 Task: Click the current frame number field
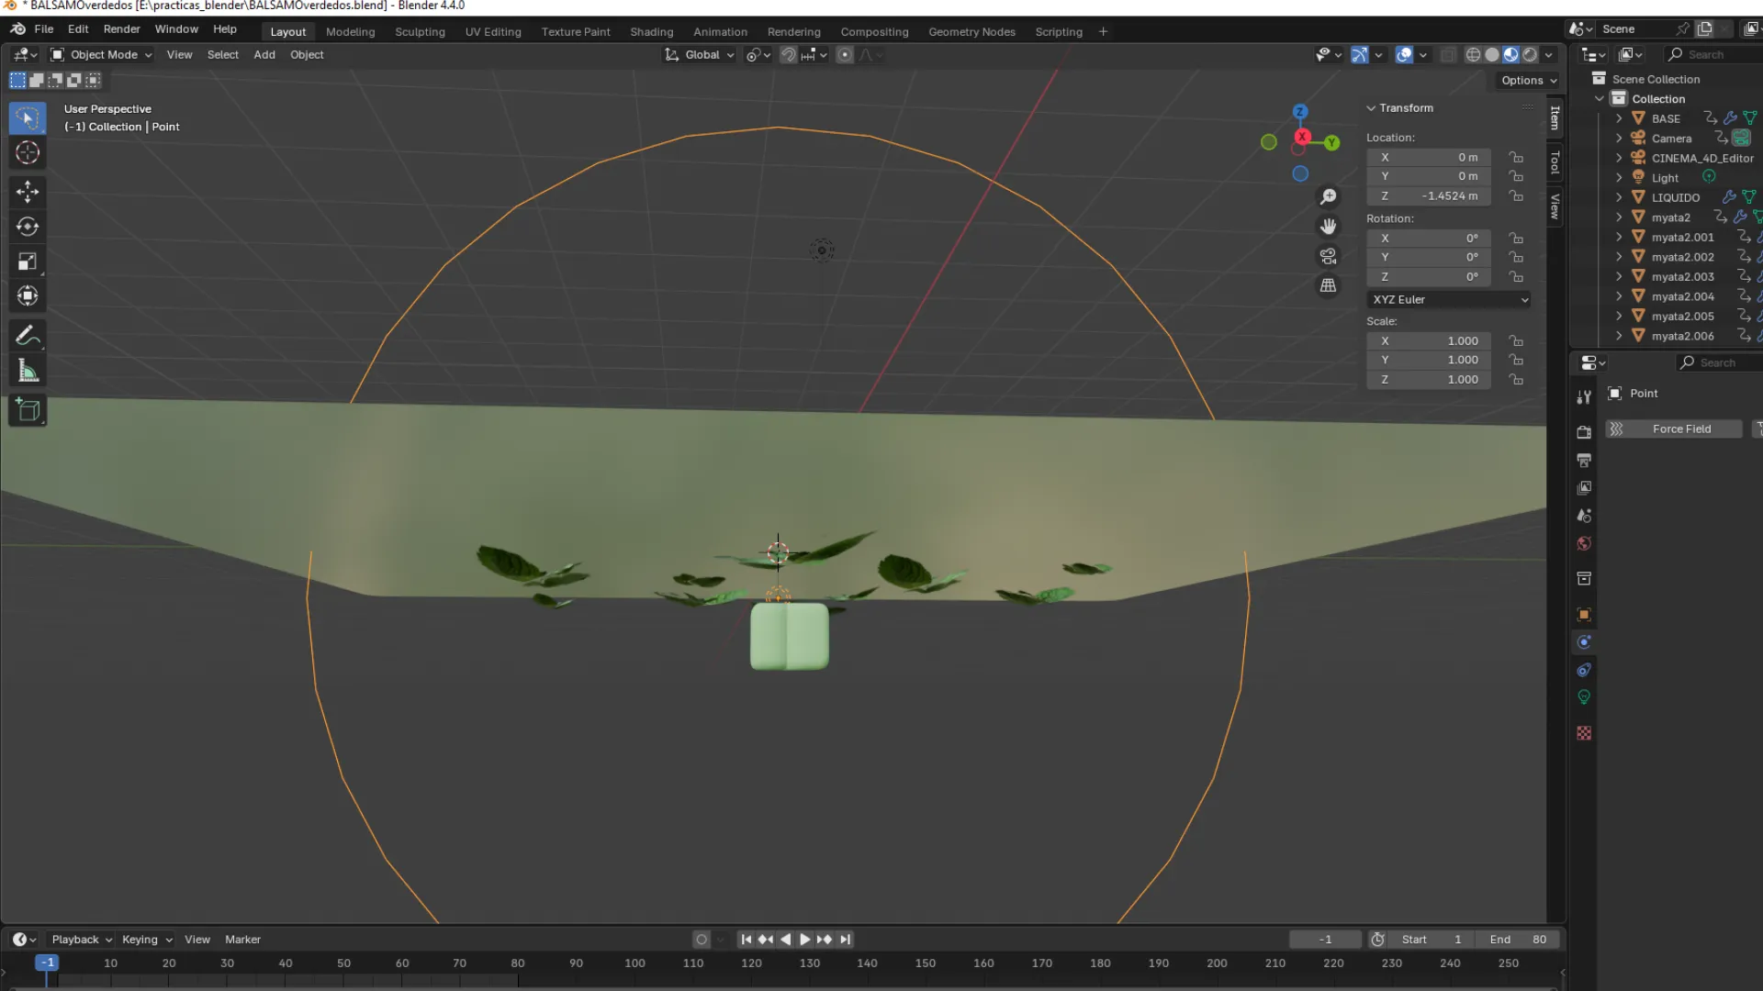coord(1325,940)
